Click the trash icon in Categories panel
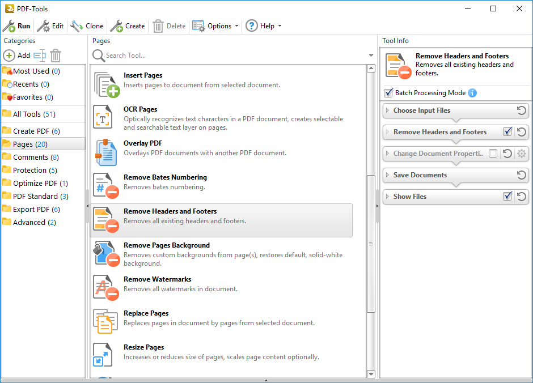Viewport: 533px width, 383px height. (56, 56)
